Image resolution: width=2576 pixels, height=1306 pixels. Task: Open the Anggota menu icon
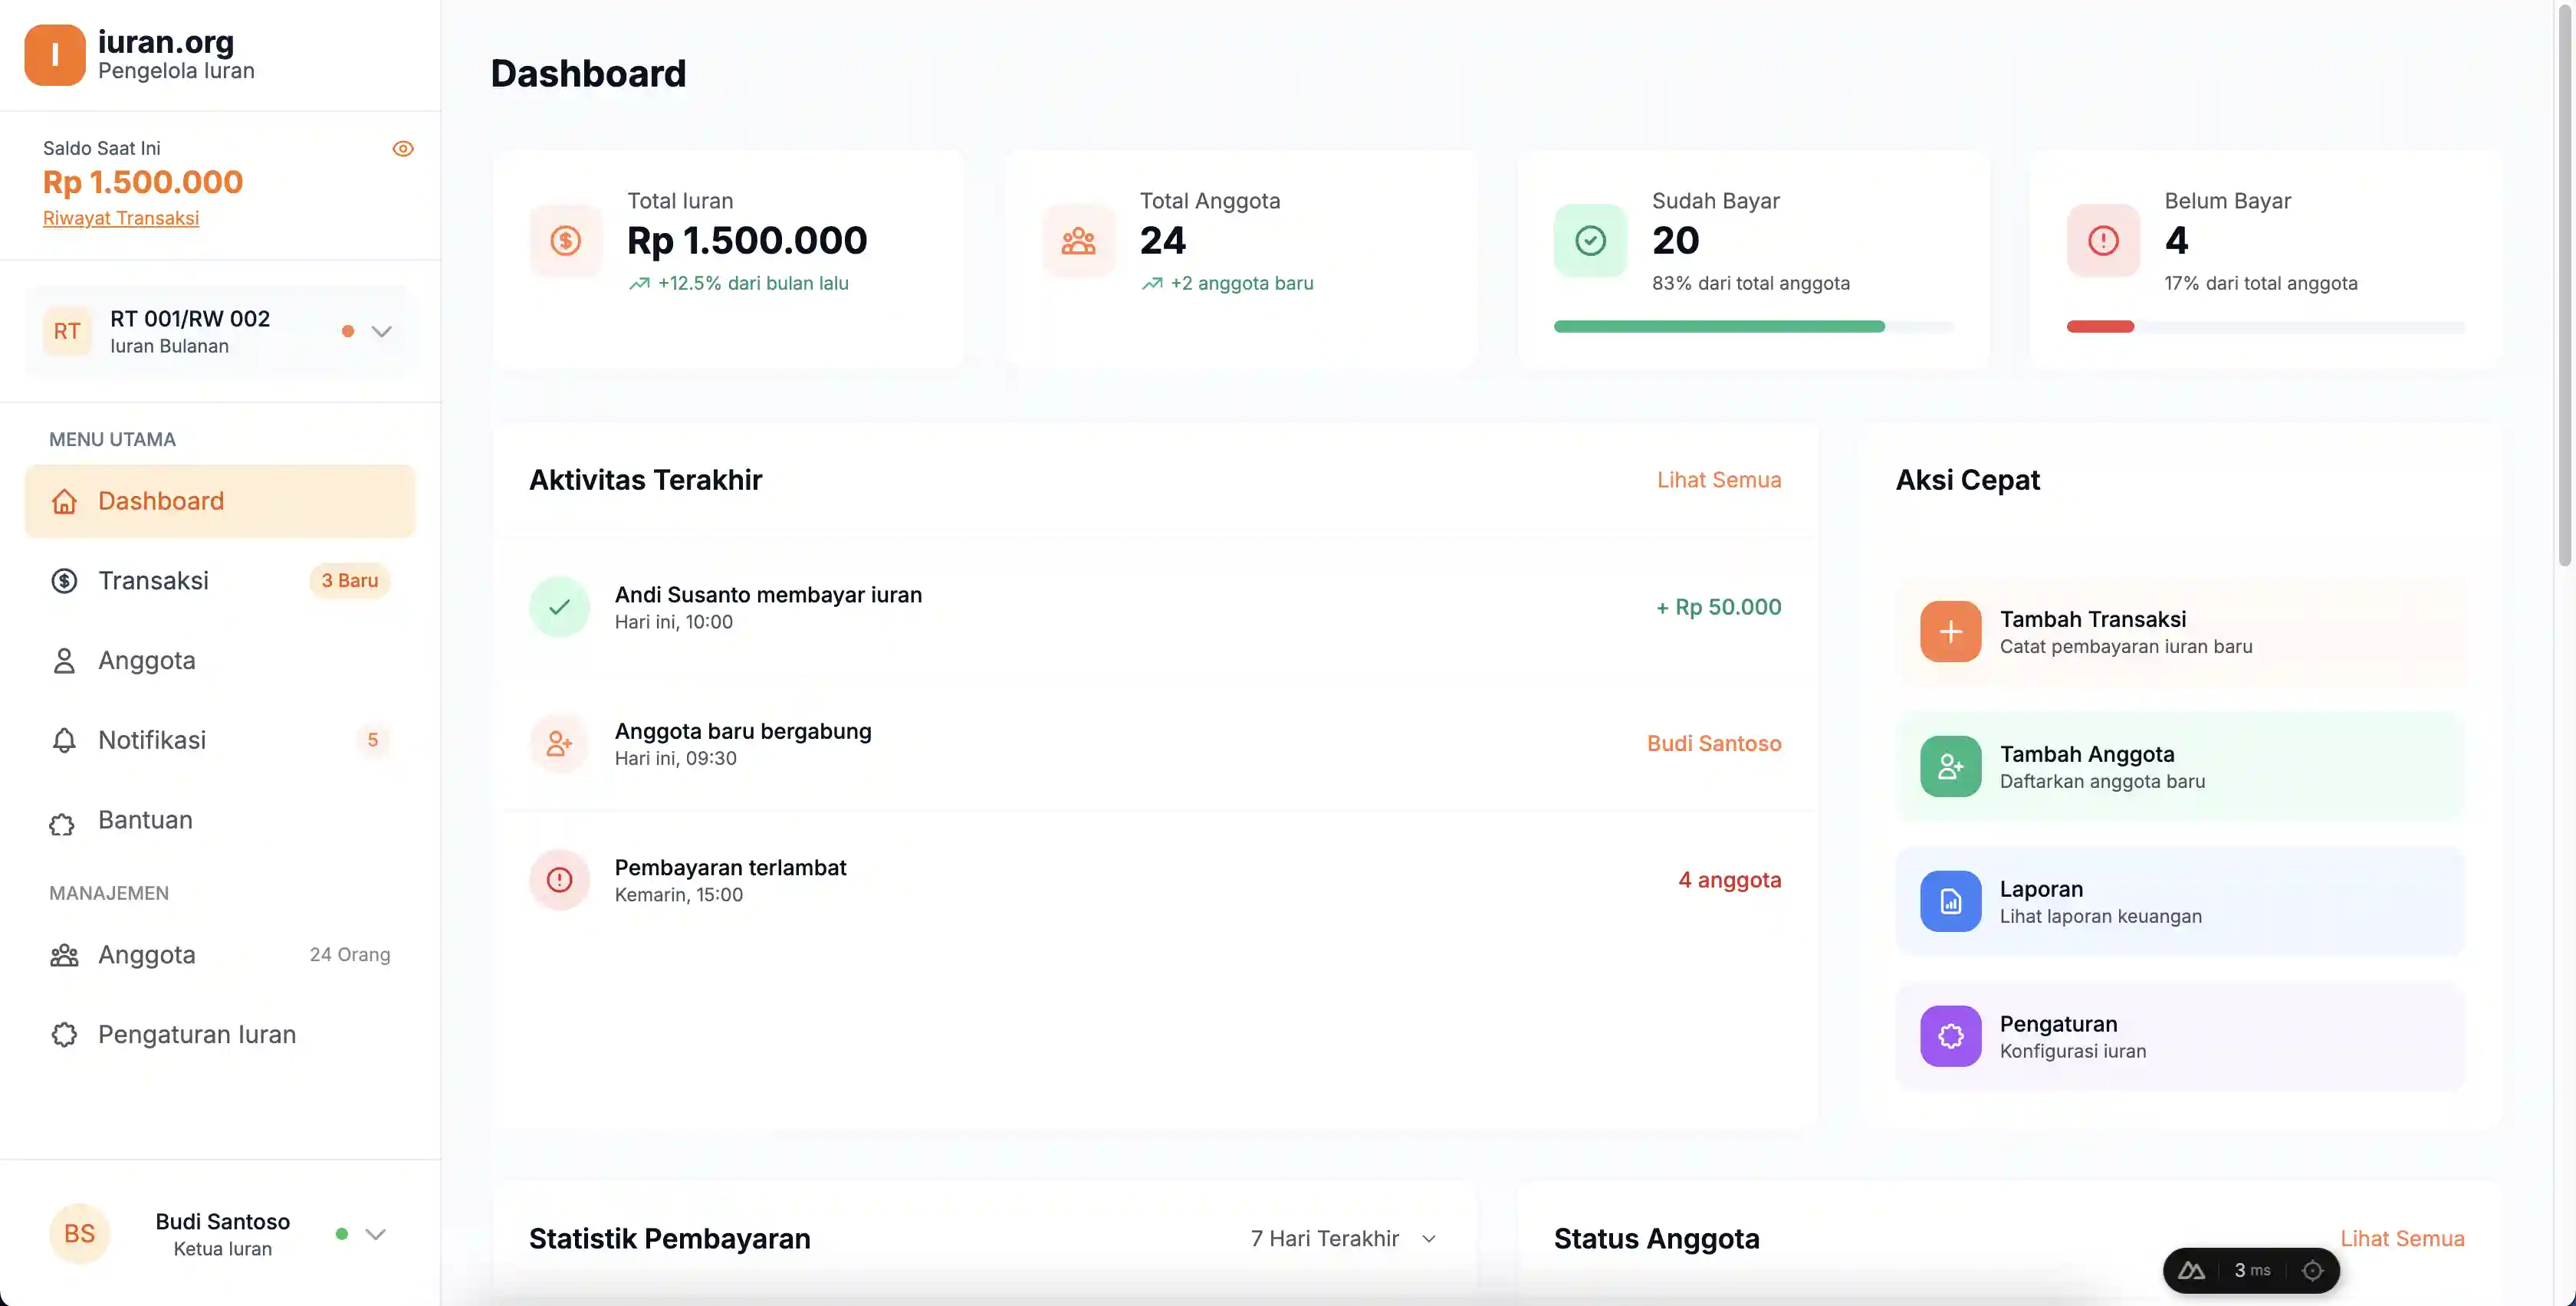point(64,660)
